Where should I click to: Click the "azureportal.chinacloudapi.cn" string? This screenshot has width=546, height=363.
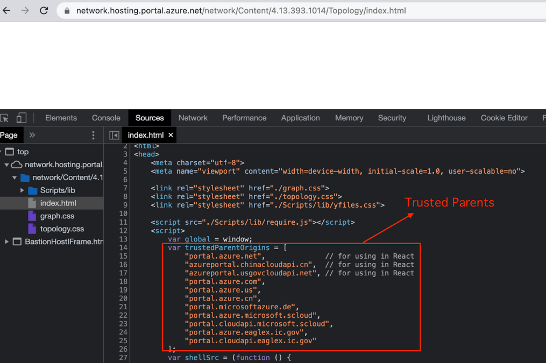click(x=249, y=265)
